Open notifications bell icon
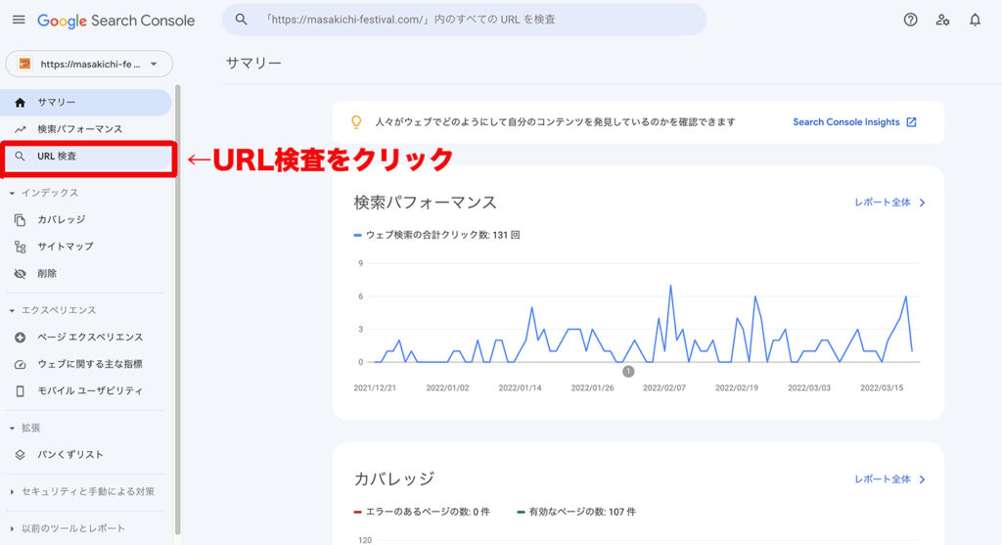Viewport: 1002px width, 545px height. pyautogui.click(x=975, y=20)
